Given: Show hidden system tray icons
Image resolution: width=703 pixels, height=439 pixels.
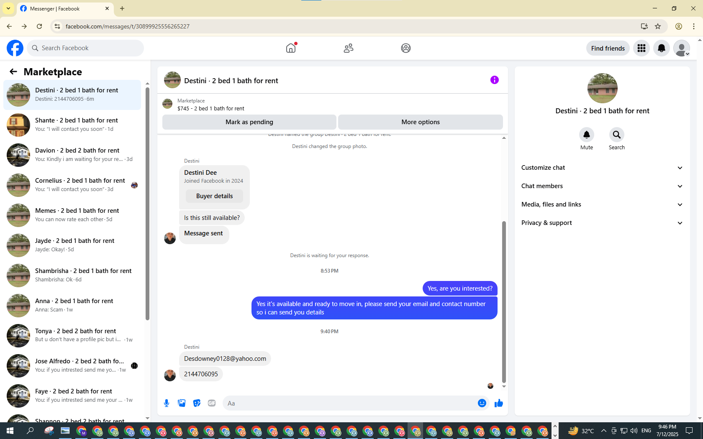Looking at the screenshot, I should [x=603, y=431].
